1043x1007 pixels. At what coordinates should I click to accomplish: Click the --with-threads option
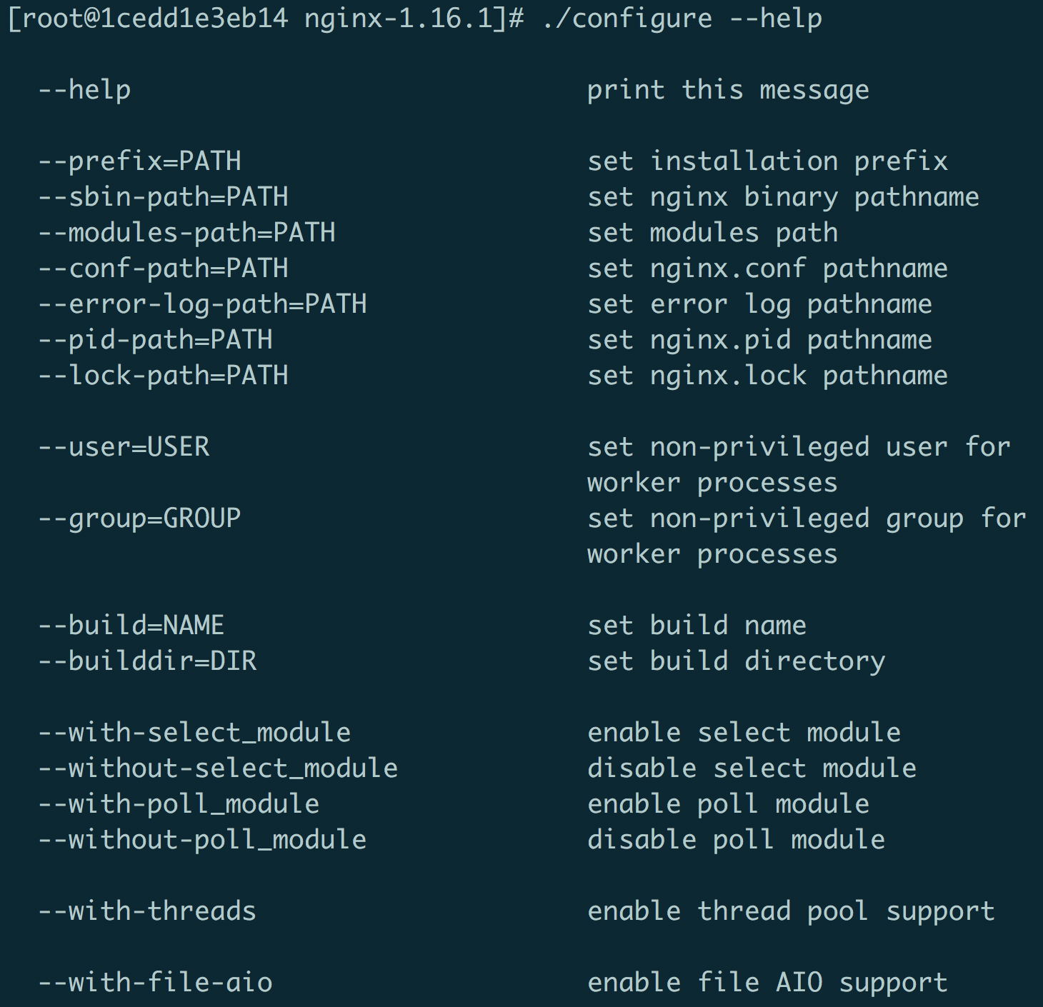click(x=148, y=911)
